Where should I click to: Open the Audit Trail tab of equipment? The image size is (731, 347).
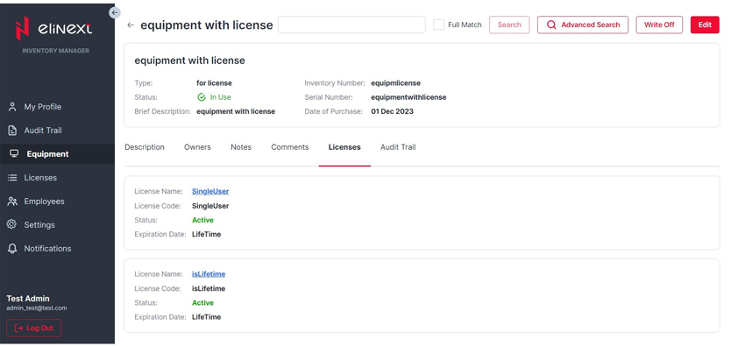pyautogui.click(x=398, y=147)
